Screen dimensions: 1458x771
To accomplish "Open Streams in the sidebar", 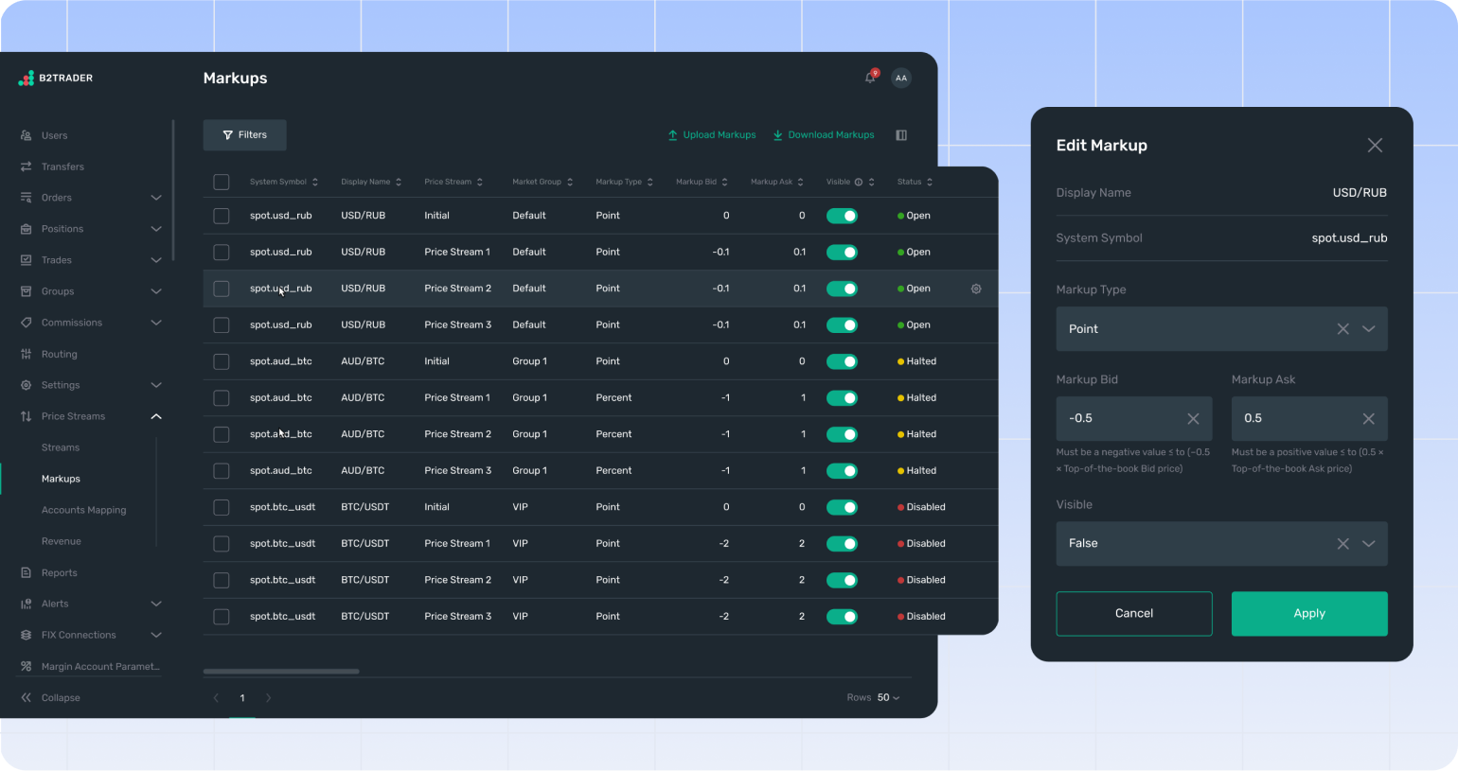I will coord(61,447).
